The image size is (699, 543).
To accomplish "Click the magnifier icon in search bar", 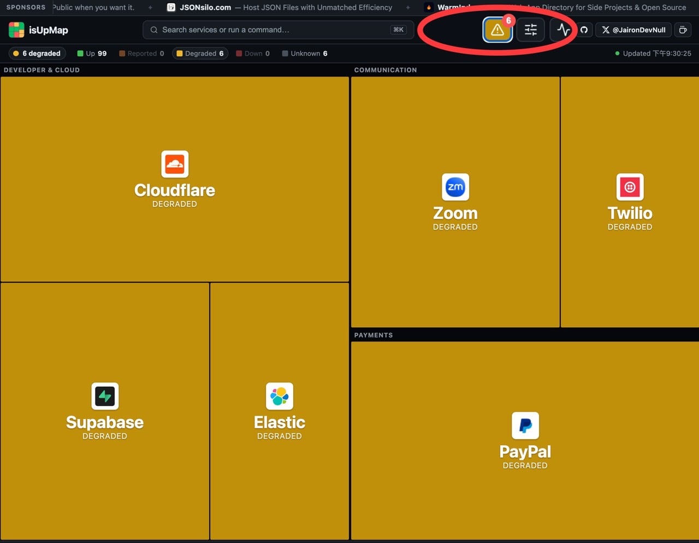I will [x=154, y=30].
